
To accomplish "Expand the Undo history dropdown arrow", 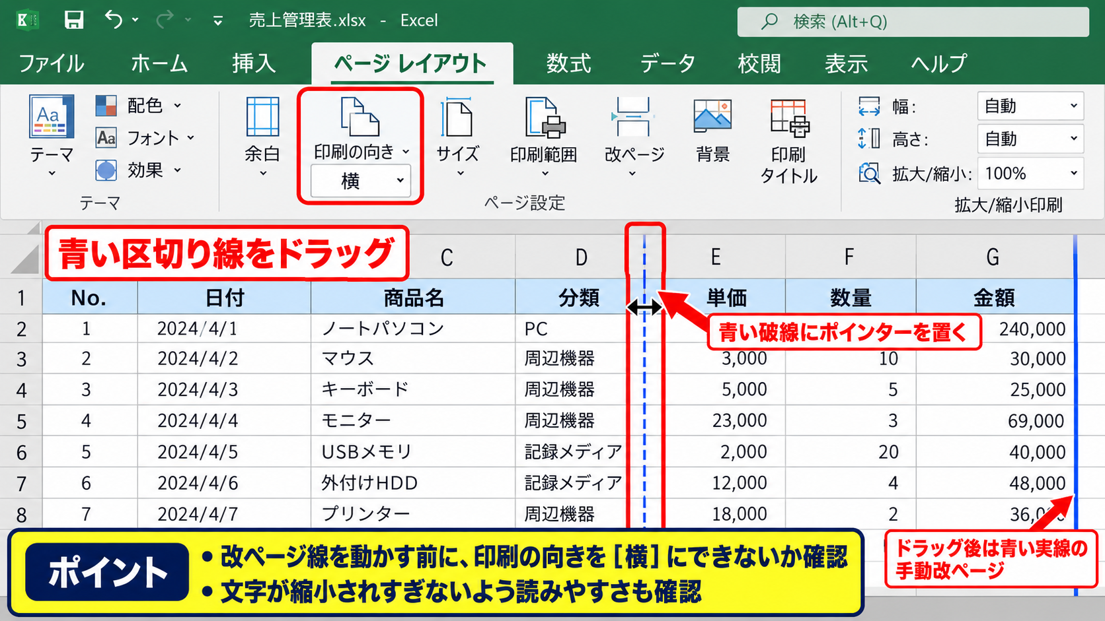I will click(135, 20).
